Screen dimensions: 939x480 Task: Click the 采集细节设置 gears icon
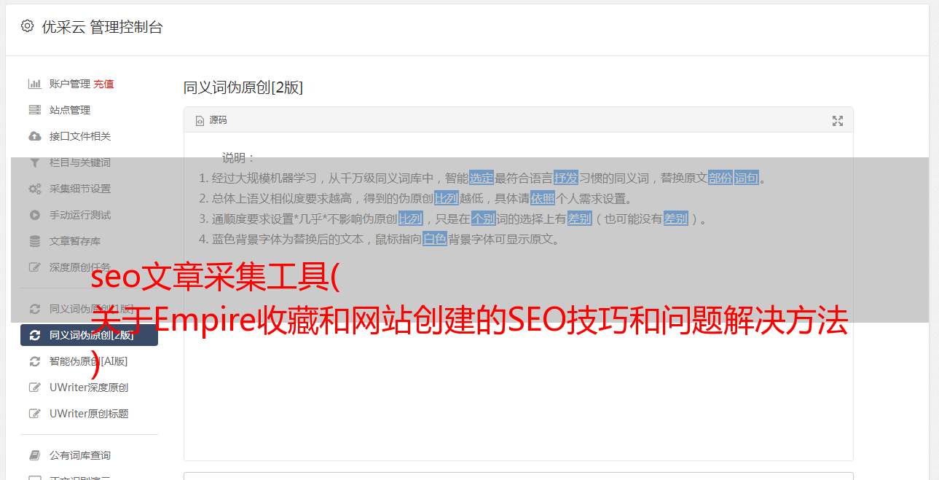point(34,189)
